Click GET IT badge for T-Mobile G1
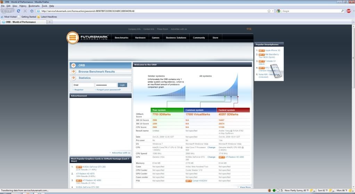The image size is (355, 194). coord(262,62)
